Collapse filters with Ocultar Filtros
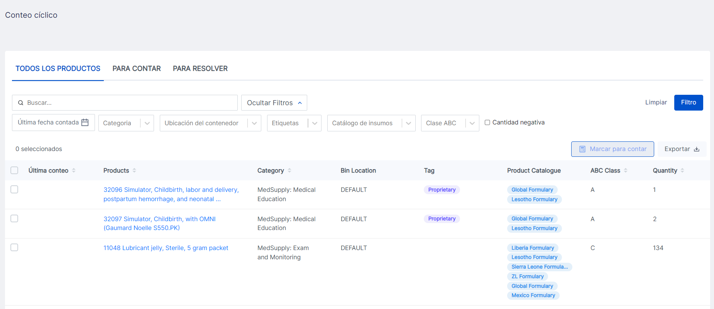714x309 pixels. (274, 103)
